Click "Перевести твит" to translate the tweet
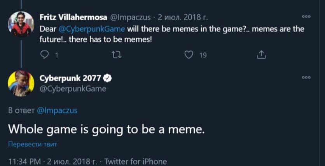 click(33, 144)
